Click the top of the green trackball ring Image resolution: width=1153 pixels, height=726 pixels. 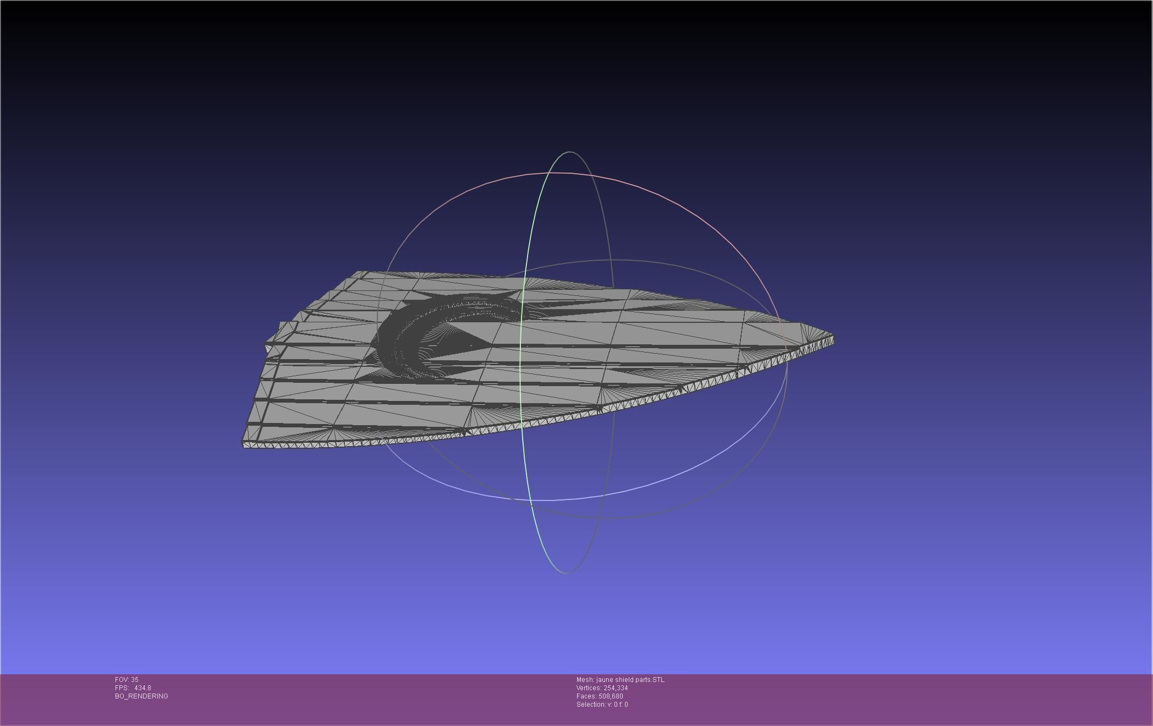pyautogui.click(x=569, y=152)
